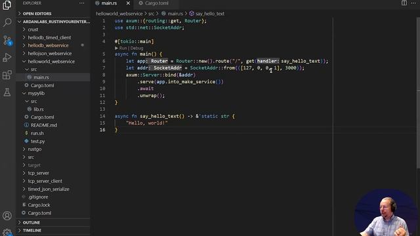Open the Testing flask icon
Screen dimensions: 420x236
point(7,92)
